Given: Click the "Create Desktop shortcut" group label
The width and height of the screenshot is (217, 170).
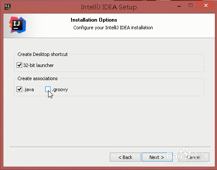Looking at the screenshot, I should tap(43, 54).
